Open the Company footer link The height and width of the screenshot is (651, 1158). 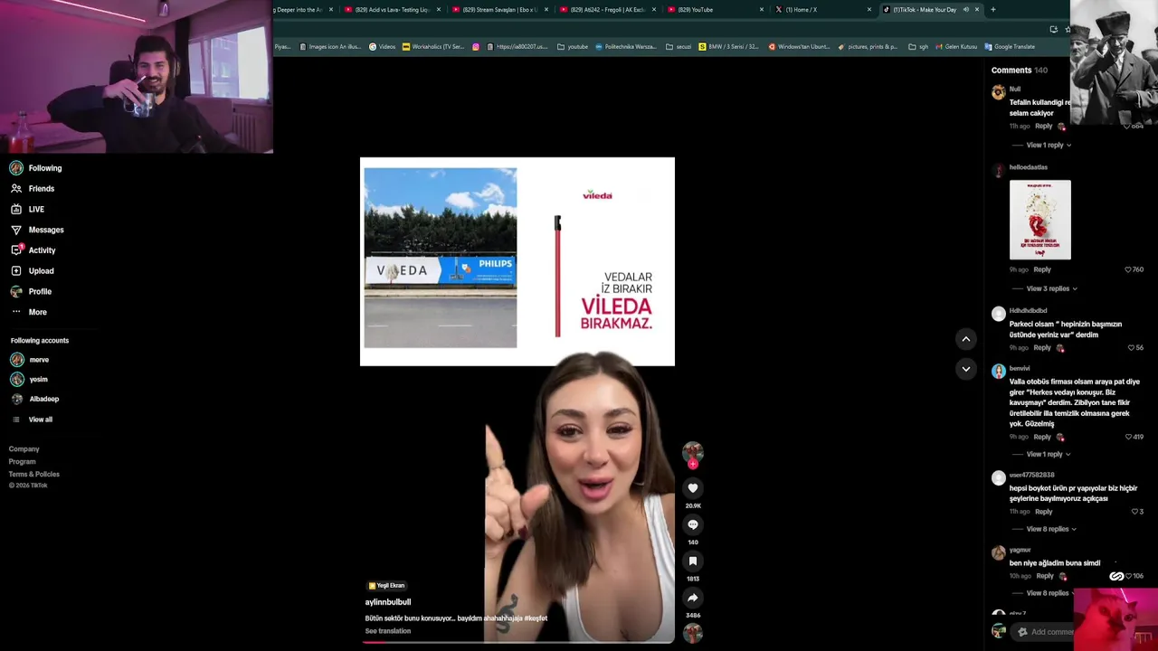[x=24, y=449]
